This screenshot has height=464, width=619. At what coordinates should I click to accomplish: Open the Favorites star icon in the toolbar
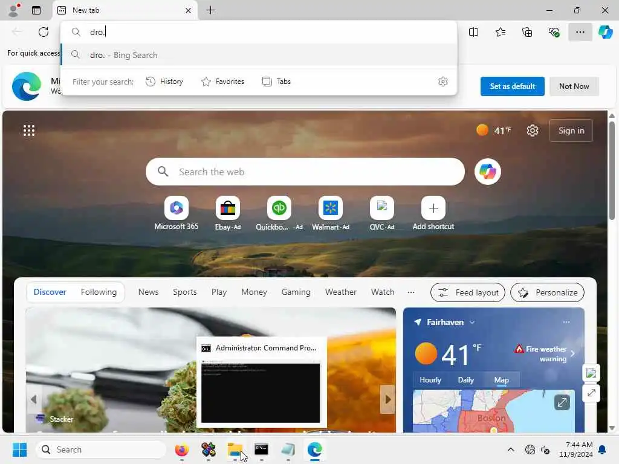point(500,32)
